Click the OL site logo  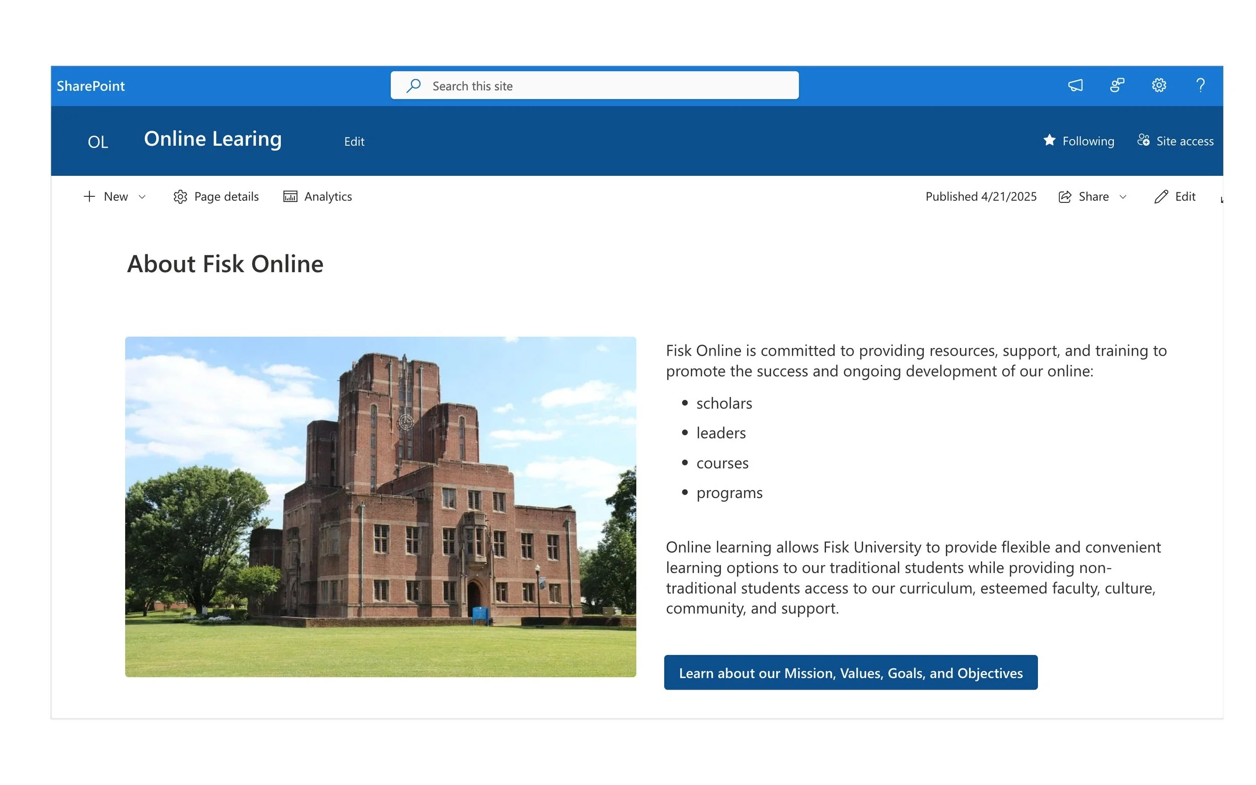click(x=97, y=141)
